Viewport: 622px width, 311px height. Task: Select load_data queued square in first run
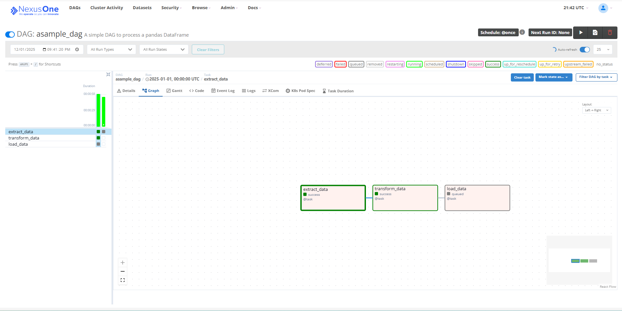click(x=98, y=144)
